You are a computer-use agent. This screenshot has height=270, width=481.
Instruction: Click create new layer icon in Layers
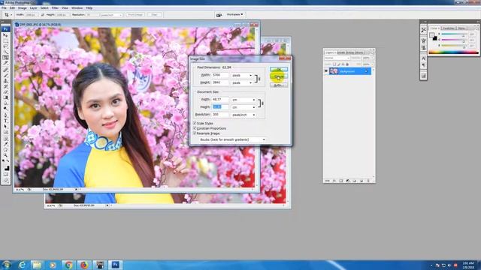pos(362,181)
